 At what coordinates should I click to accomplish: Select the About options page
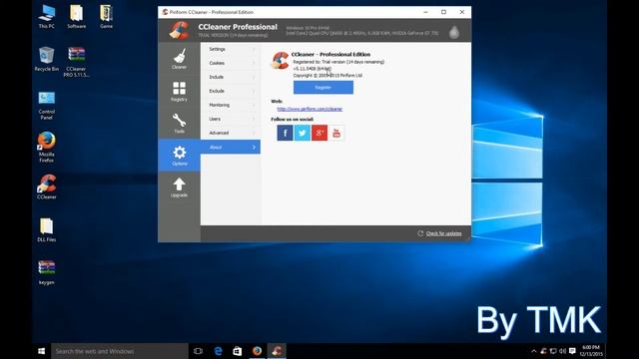click(x=231, y=147)
